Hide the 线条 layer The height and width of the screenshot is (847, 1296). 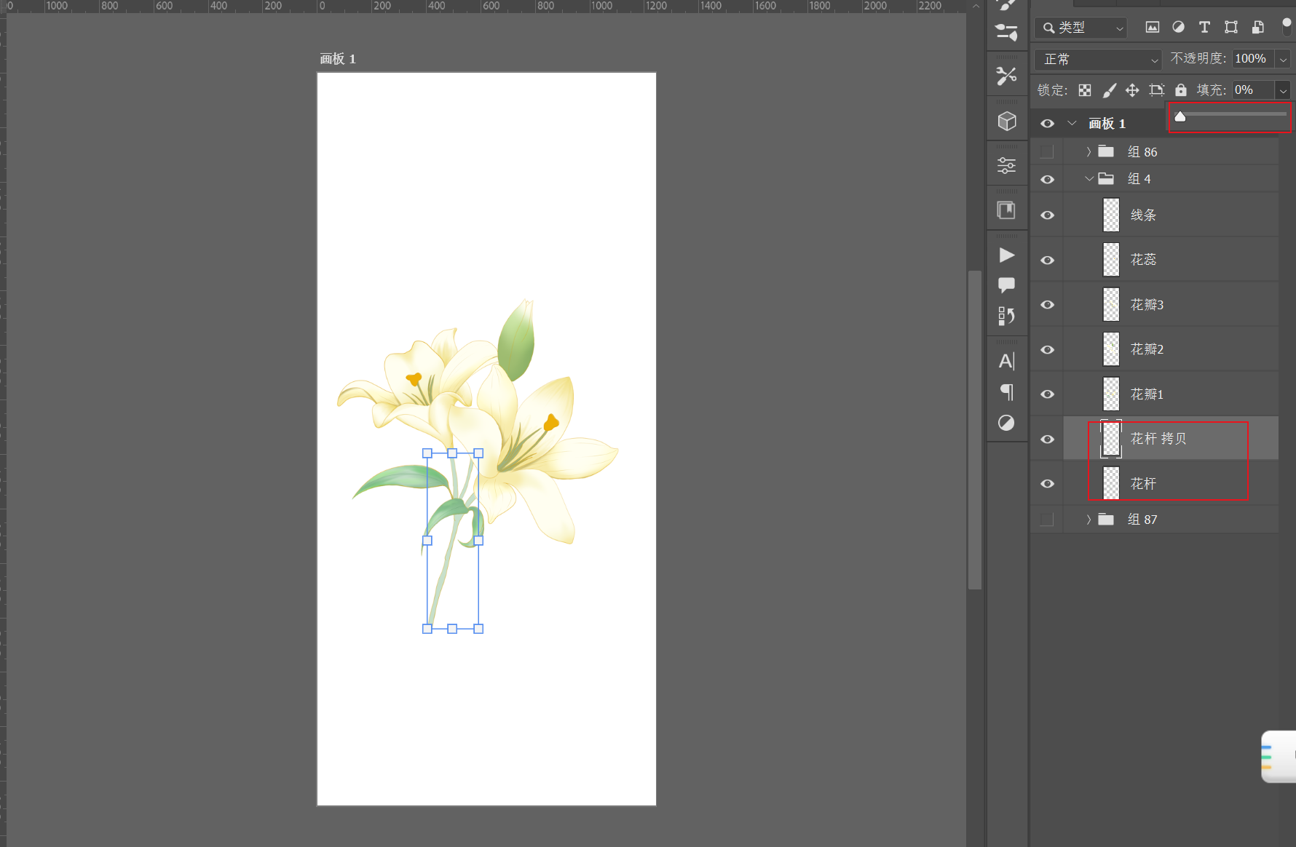click(x=1047, y=215)
